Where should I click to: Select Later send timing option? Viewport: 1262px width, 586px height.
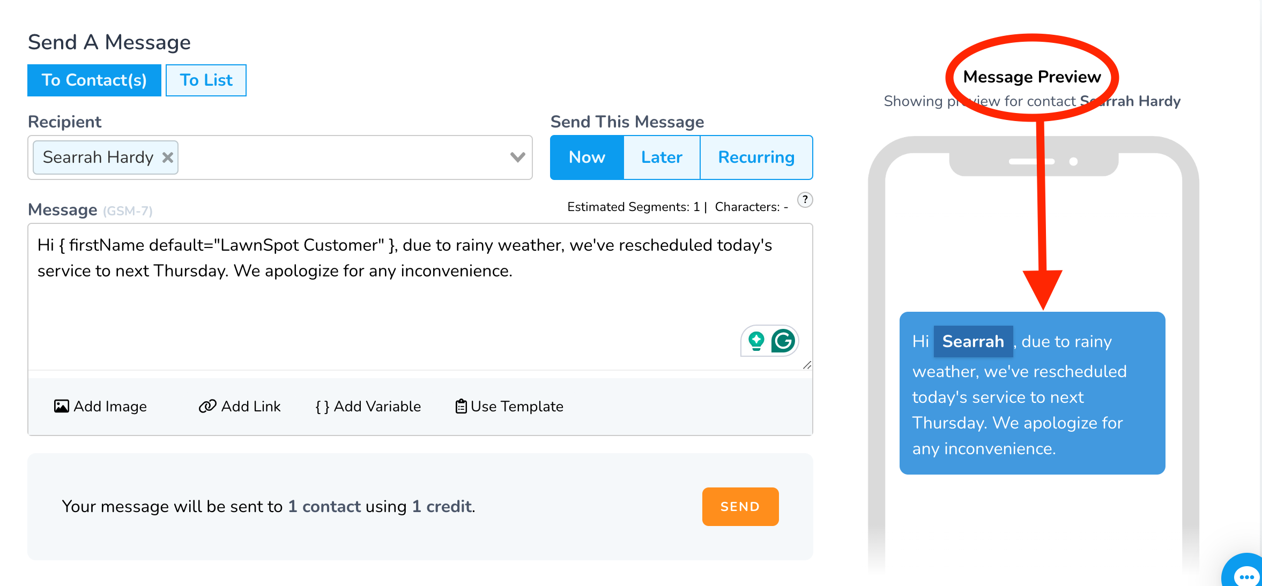click(x=662, y=157)
